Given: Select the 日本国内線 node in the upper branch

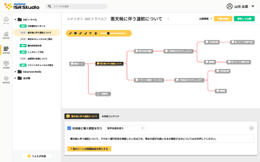Looking at the screenshot, I should (212, 42).
